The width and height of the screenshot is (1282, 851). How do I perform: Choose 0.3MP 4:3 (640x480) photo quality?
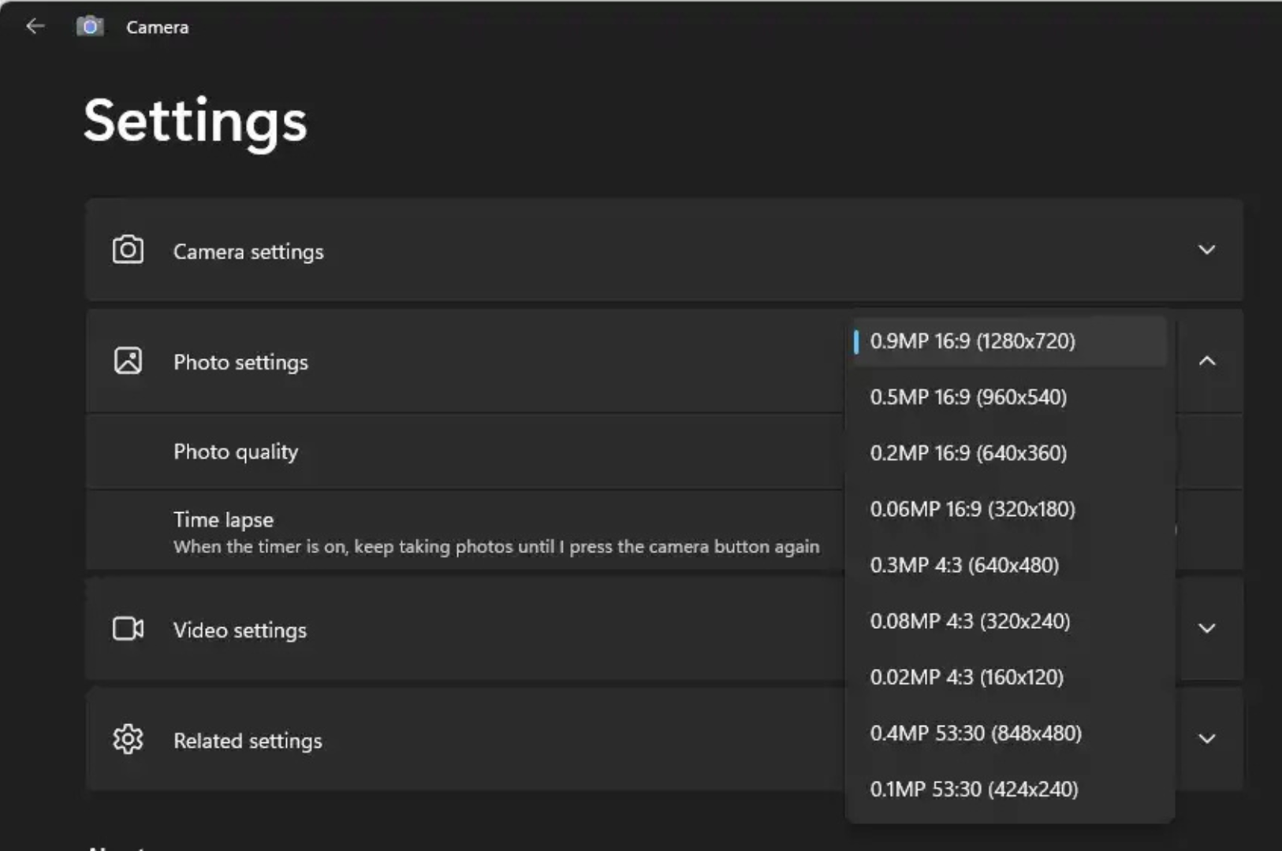(964, 565)
